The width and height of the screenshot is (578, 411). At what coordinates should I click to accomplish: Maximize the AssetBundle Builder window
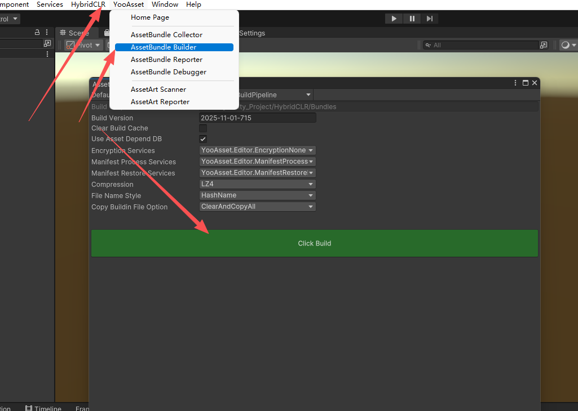pyautogui.click(x=526, y=83)
